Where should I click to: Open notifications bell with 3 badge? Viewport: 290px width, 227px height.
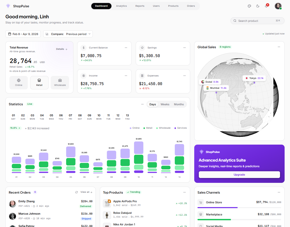[266, 6]
